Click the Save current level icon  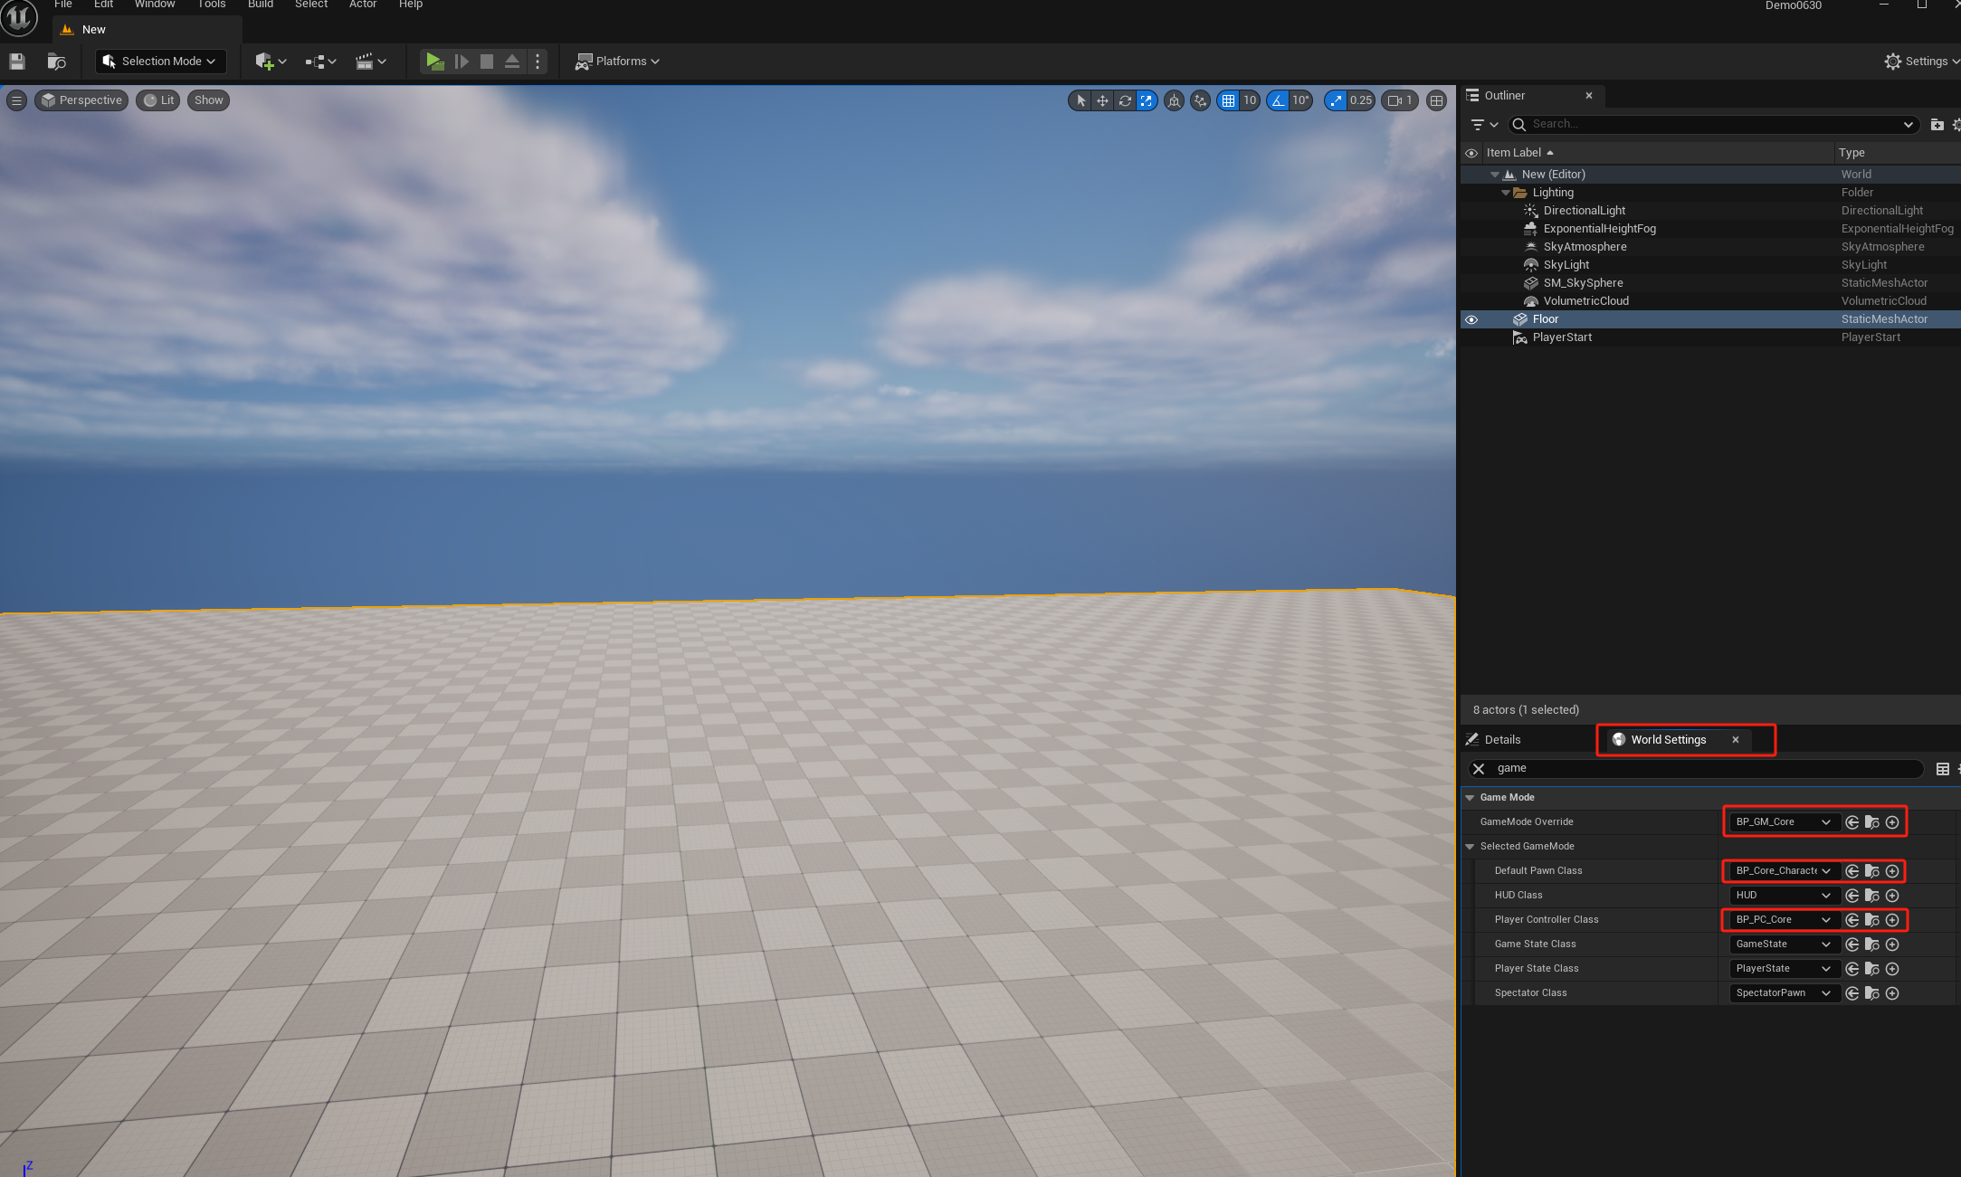17,62
